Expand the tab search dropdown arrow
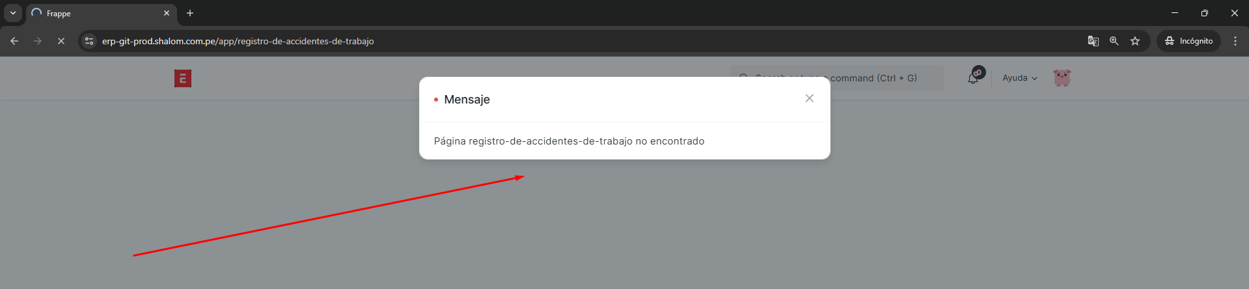Image resolution: width=1249 pixels, height=289 pixels. 12,13
